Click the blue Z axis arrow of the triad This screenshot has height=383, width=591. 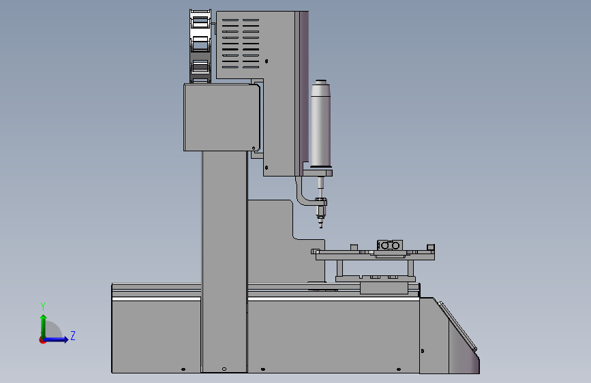[x=57, y=339]
